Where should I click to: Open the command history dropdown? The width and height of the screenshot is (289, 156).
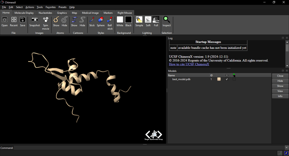(286, 148)
